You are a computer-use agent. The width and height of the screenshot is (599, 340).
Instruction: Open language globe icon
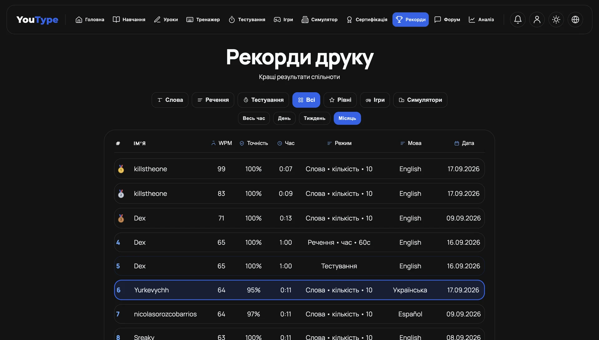pyautogui.click(x=575, y=20)
